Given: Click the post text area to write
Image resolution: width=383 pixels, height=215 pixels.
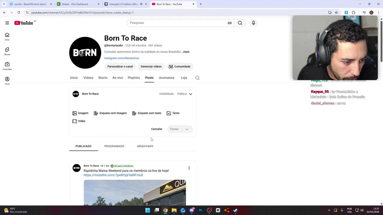Looking at the screenshot, I should coord(133,104).
